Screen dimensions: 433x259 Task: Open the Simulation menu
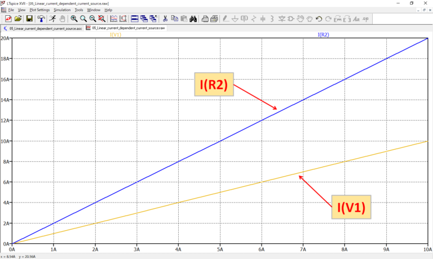(x=62, y=10)
